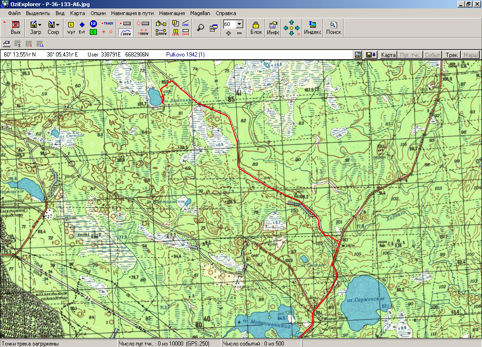Open the Навигация menu
The height and width of the screenshot is (347, 482).
(x=172, y=13)
